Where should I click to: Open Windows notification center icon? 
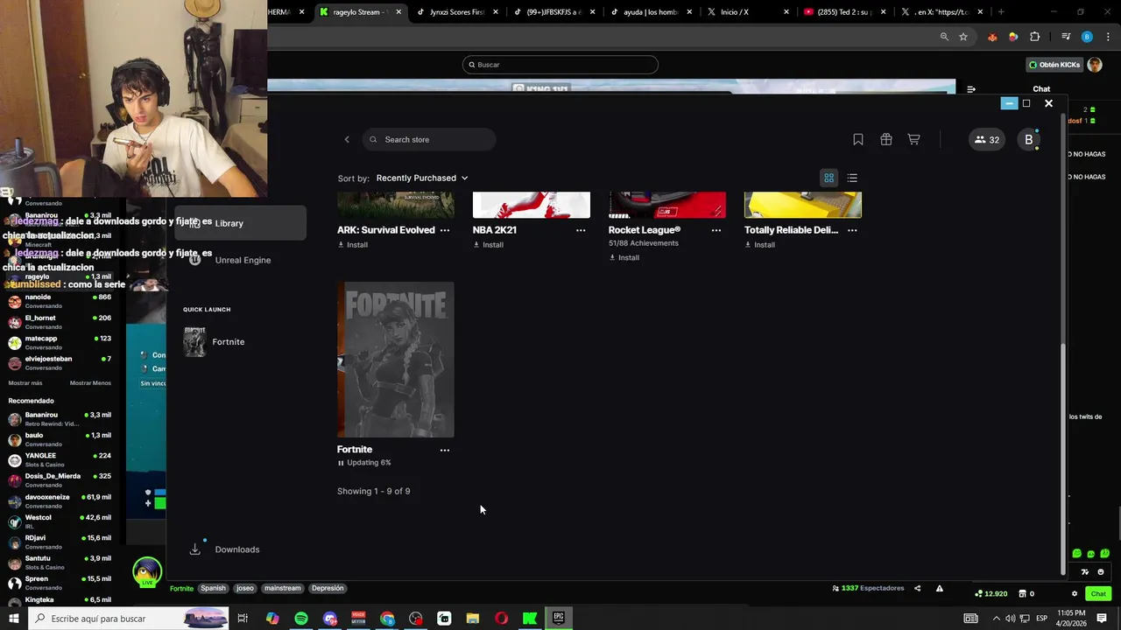click(1102, 619)
